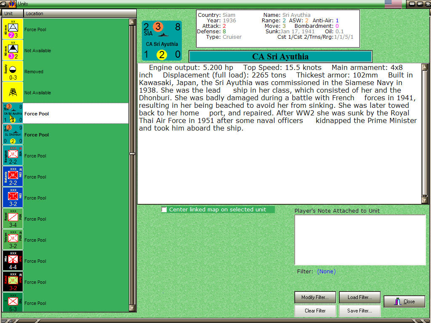Select the 40 mm anti-aircraft unit icon
This screenshot has height=323, width=431.
13,29
